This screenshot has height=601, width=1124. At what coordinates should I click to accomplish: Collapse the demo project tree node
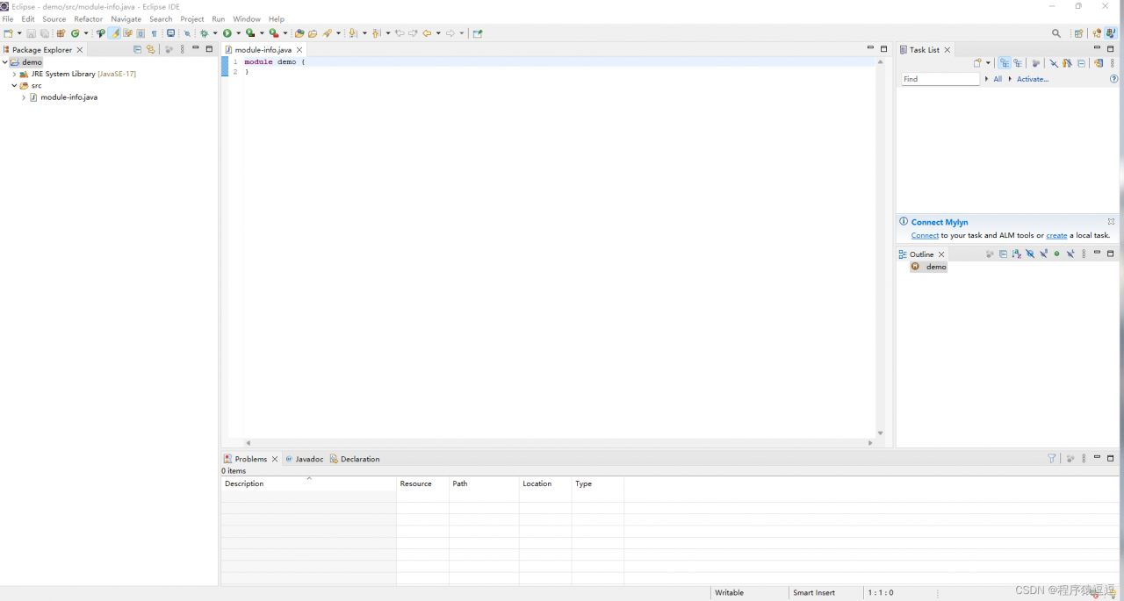pos(4,62)
